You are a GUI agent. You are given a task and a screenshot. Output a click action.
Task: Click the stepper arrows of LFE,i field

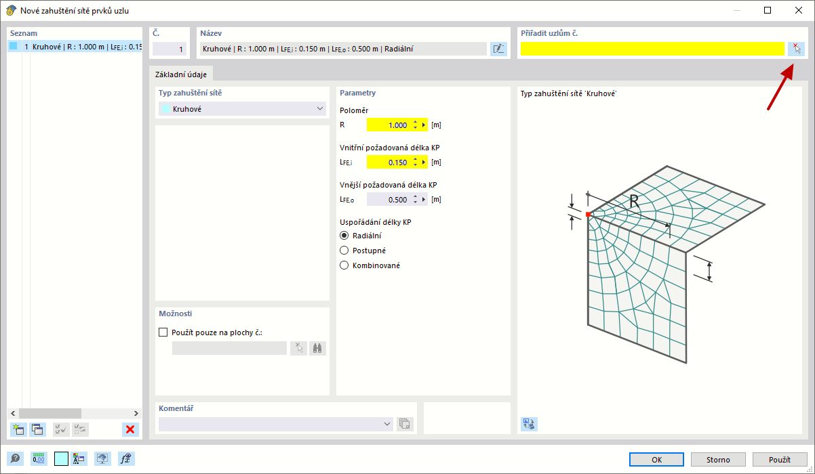415,163
